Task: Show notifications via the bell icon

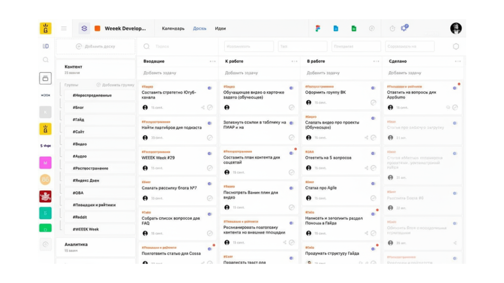Action: coord(404,28)
